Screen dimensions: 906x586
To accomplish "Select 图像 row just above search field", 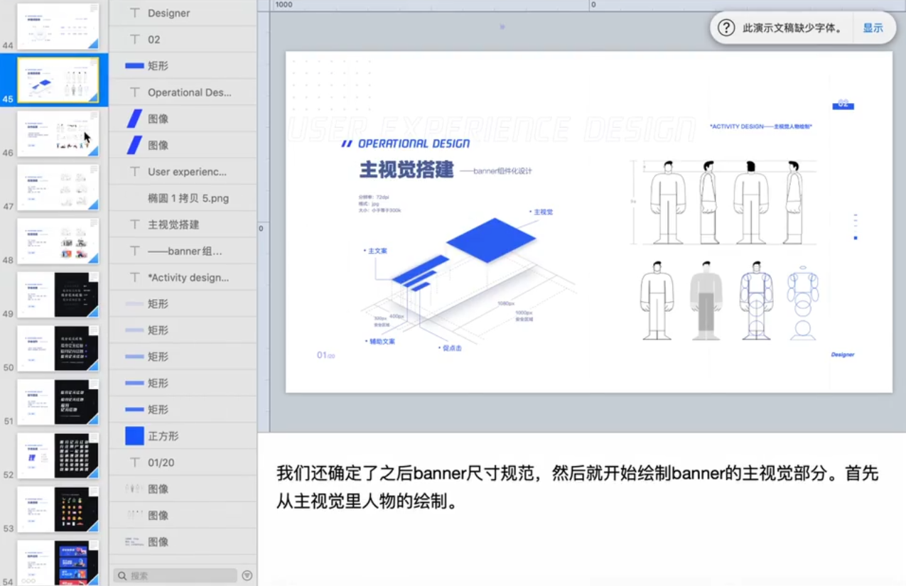I will (183, 542).
